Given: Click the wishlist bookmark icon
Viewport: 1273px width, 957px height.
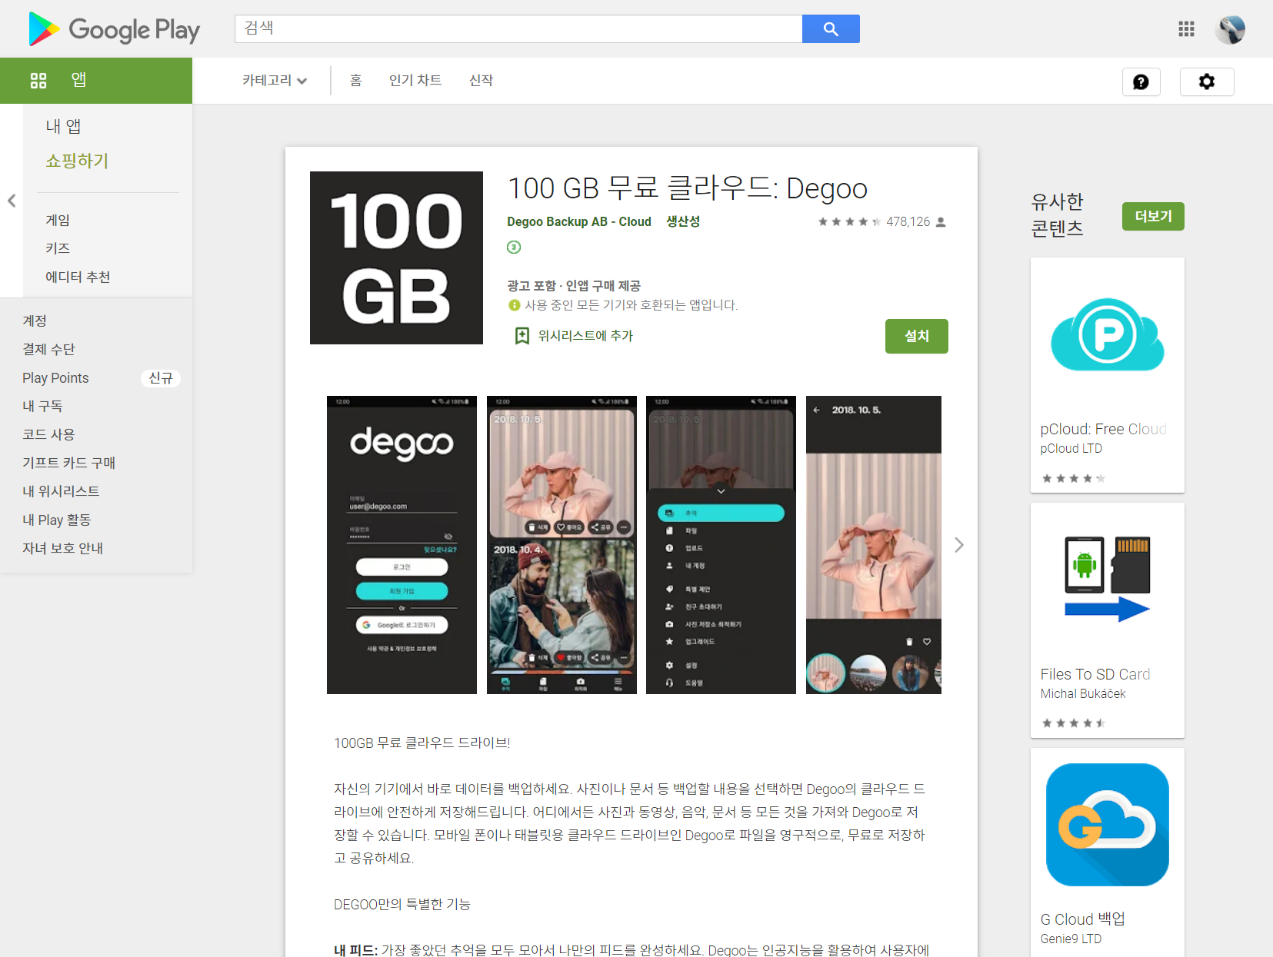Looking at the screenshot, I should click(x=522, y=336).
